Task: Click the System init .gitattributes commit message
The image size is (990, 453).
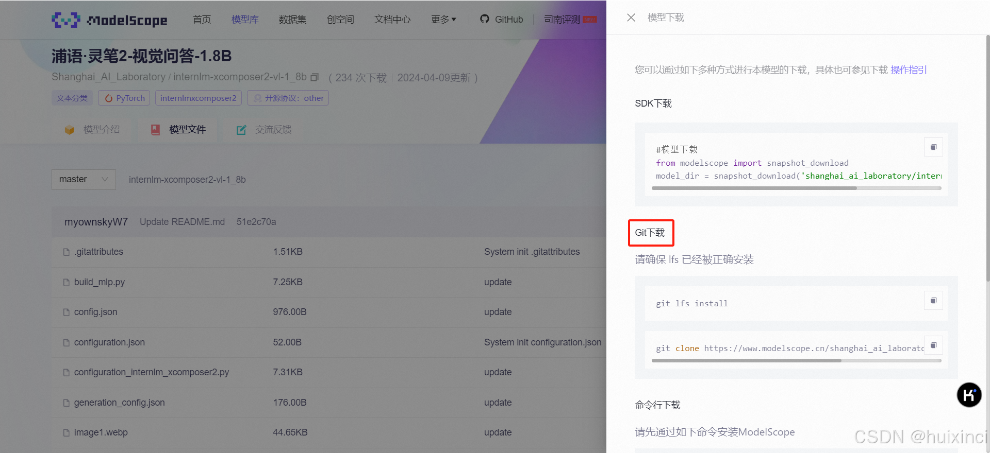Action: tap(532, 252)
